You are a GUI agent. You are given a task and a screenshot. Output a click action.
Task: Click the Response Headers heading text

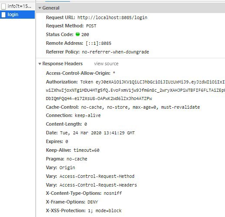coord(62,63)
